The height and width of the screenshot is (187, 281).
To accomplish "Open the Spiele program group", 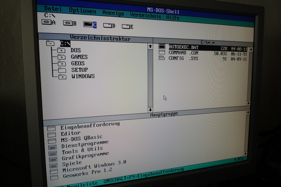I will 72,164.
